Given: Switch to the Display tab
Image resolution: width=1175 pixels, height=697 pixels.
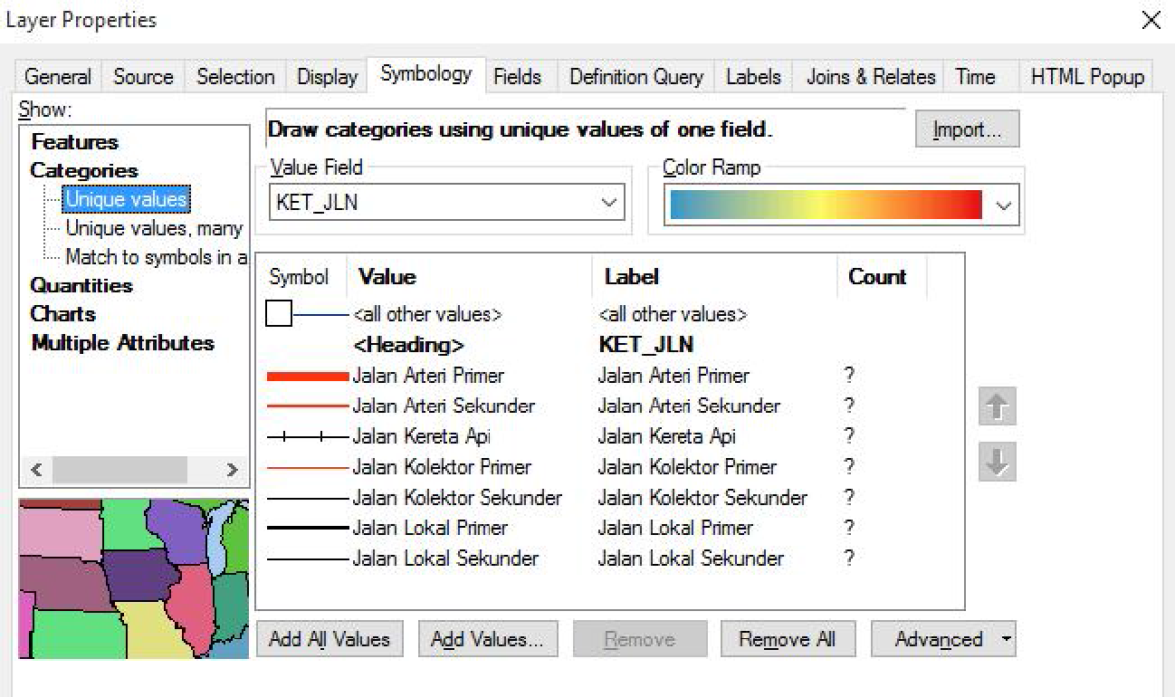Looking at the screenshot, I should click(x=327, y=77).
